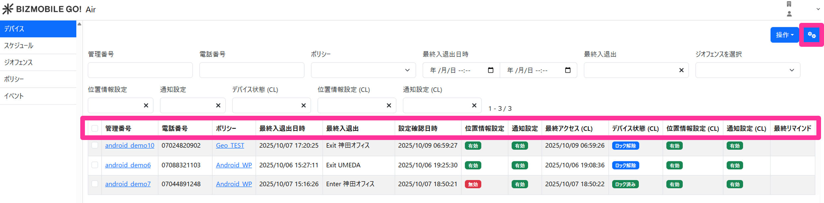Select the android_demo7 row checkbox
This screenshot has height=203, width=824.
[95, 184]
